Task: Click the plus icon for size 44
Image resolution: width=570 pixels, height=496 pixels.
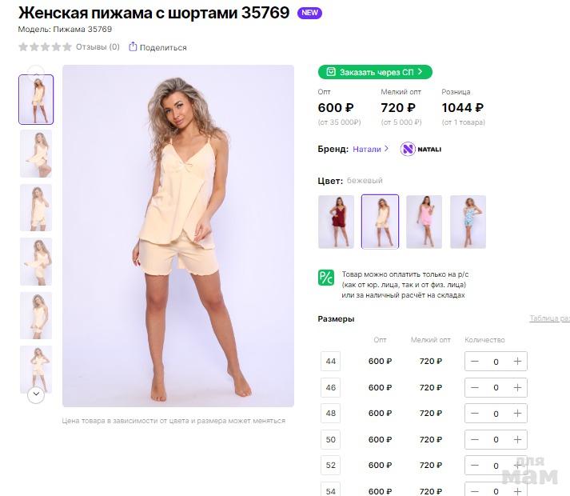Action: 517,362
